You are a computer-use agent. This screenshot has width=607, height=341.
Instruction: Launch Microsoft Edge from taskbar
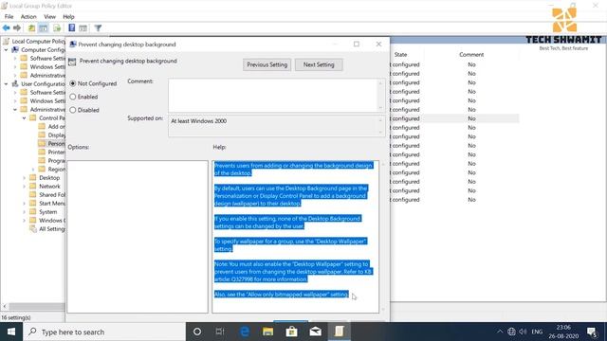(x=245, y=332)
